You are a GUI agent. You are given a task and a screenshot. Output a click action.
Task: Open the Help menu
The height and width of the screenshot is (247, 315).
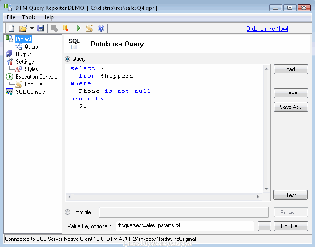pos(48,17)
